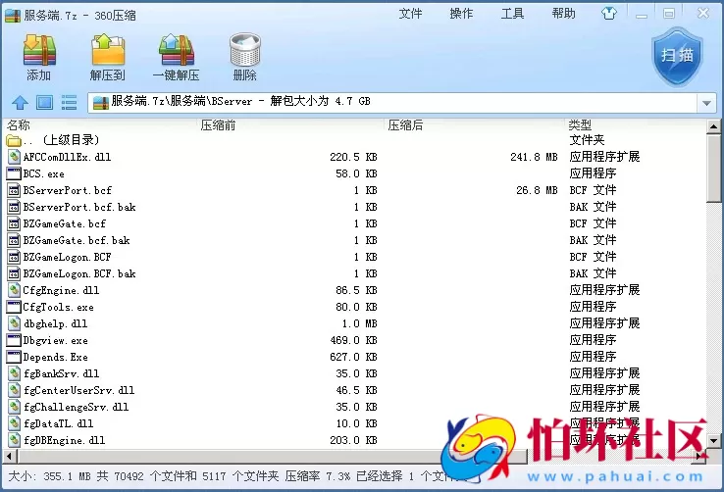Select the BZGameLogon.BCF file icon
Screen dimensions: 724x492
(15, 257)
